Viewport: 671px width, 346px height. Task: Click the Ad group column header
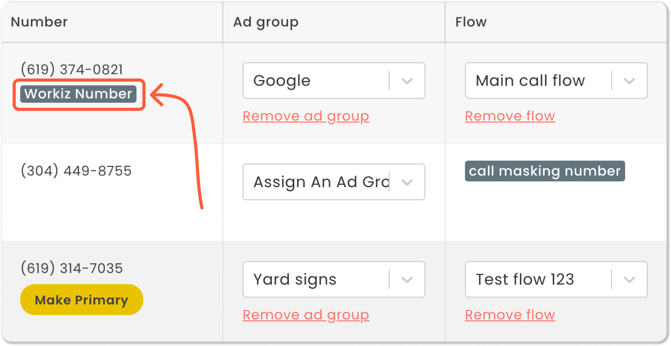266,22
